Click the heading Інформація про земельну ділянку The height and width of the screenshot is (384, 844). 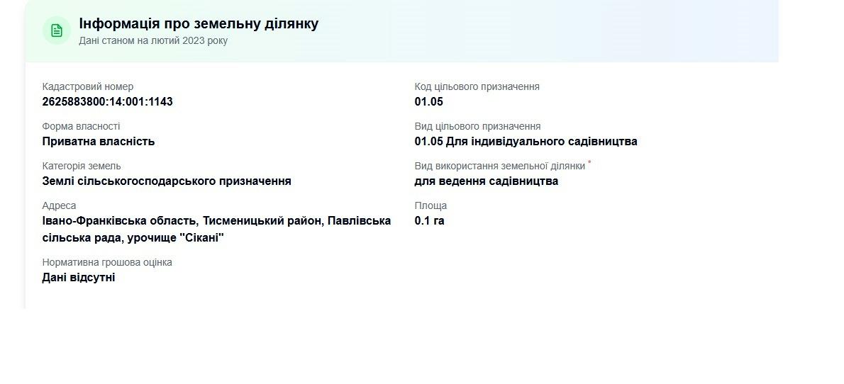pos(199,23)
